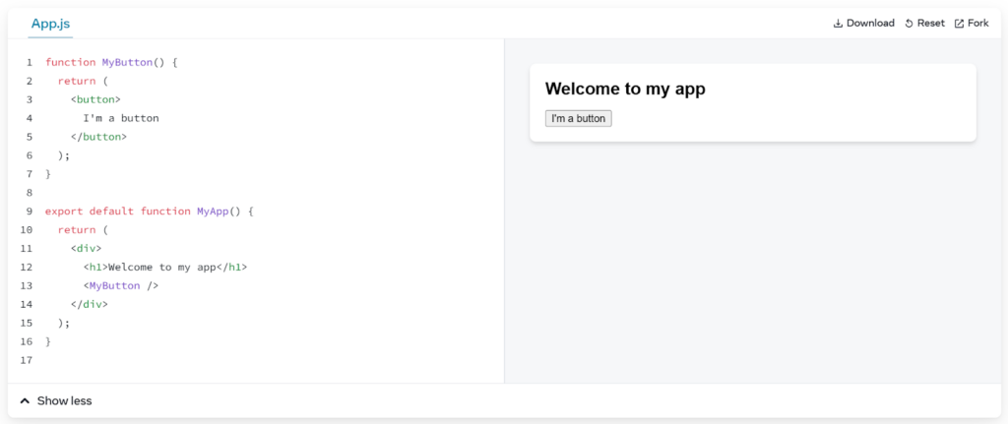Click the Fork text label
Viewport: 1008px width, 424px height.
click(977, 24)
